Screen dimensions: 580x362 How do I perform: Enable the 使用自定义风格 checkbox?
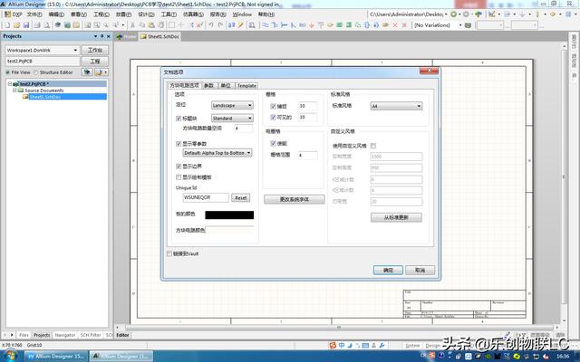373,146
